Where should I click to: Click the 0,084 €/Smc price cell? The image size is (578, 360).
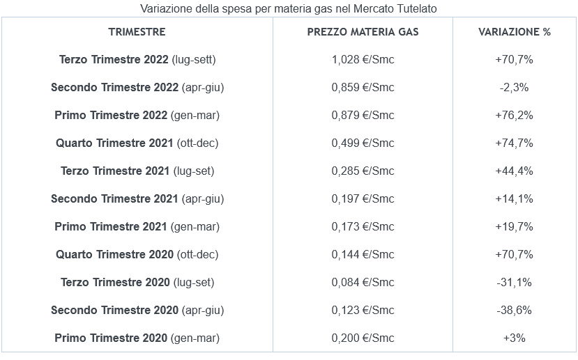(363, 283)
